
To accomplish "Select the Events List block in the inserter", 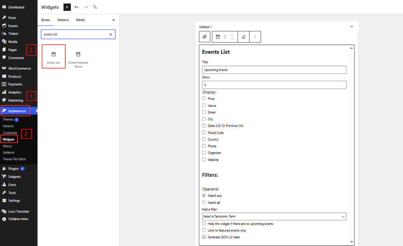I will click(54, 56).
